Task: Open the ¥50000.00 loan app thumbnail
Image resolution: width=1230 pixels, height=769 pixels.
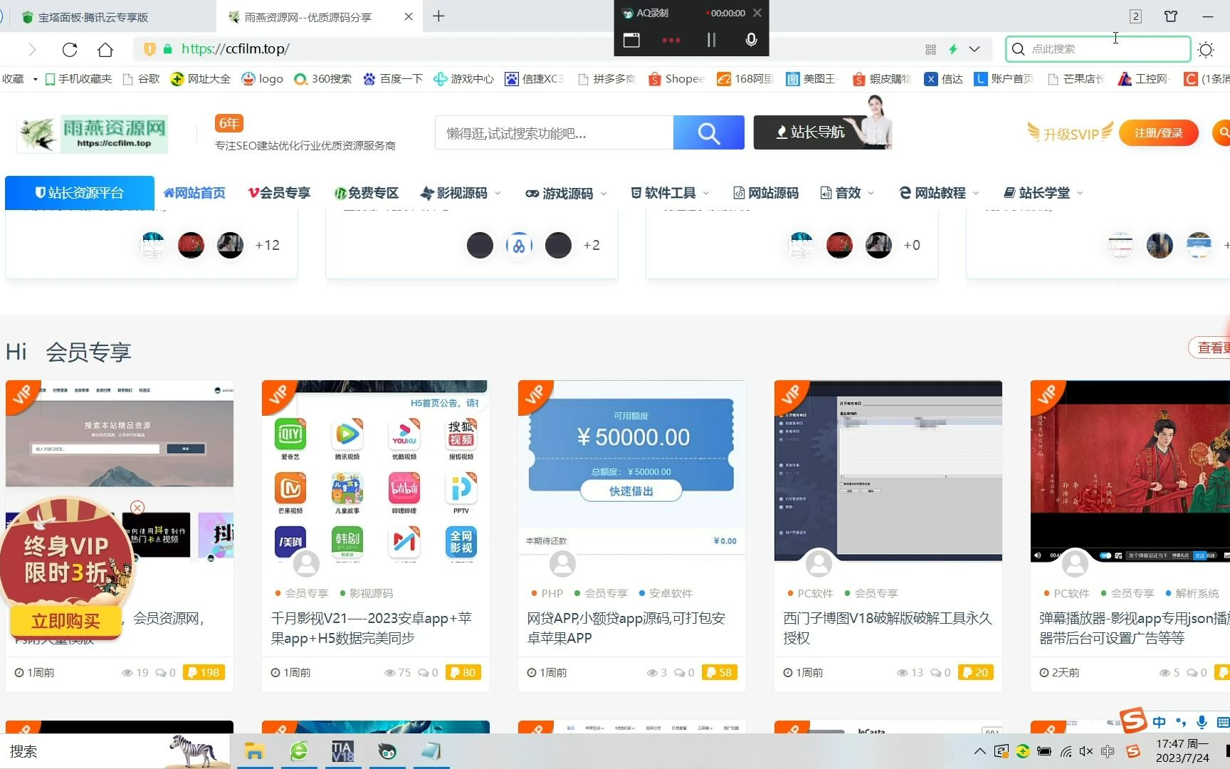Action: [632, 471]
